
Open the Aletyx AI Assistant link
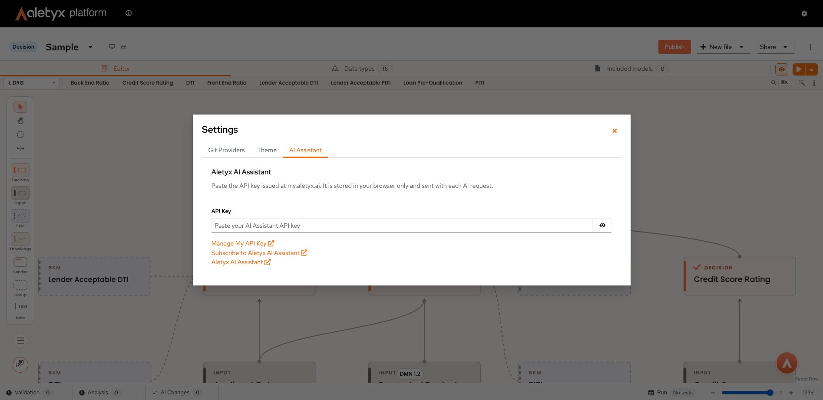241,262
